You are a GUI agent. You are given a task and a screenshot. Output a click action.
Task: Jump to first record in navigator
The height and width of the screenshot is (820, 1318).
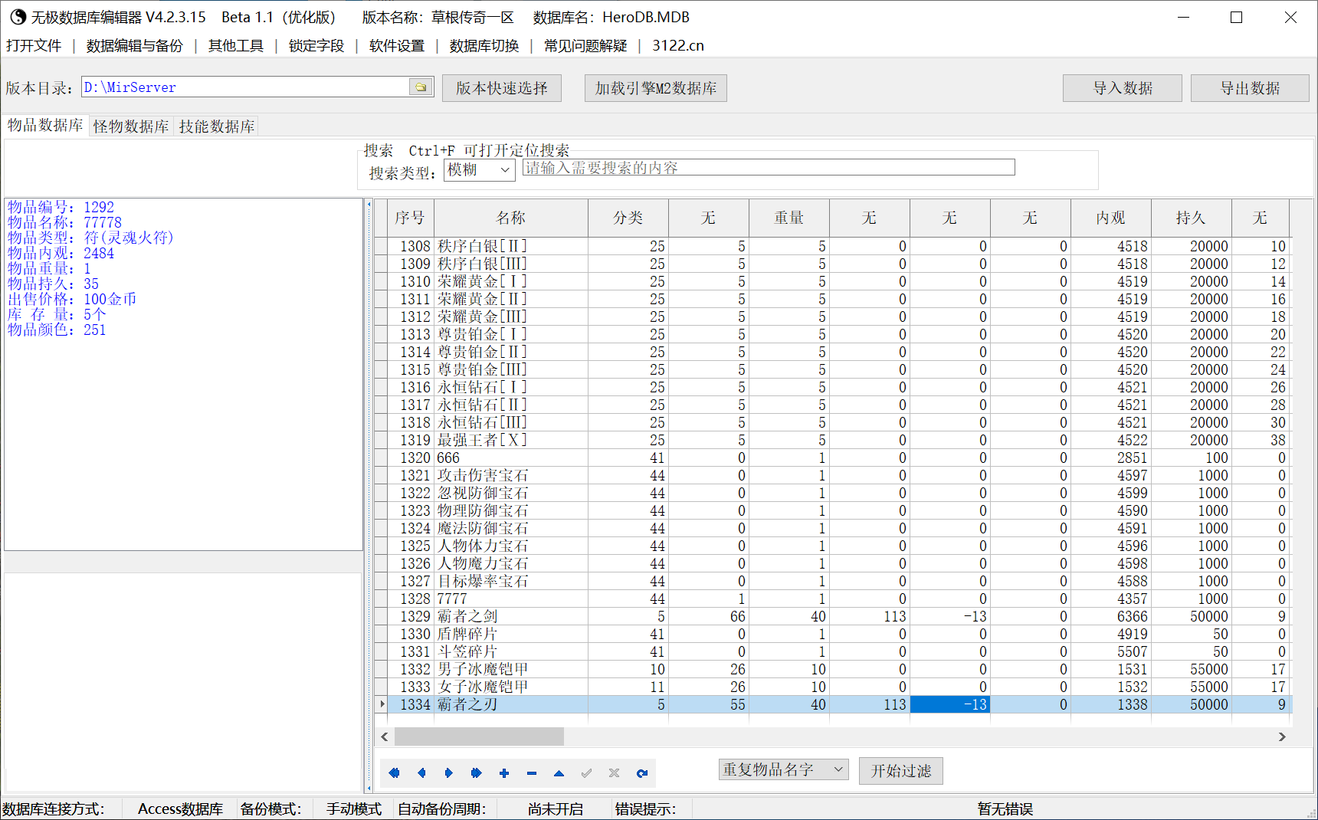[x=394, y=772]
